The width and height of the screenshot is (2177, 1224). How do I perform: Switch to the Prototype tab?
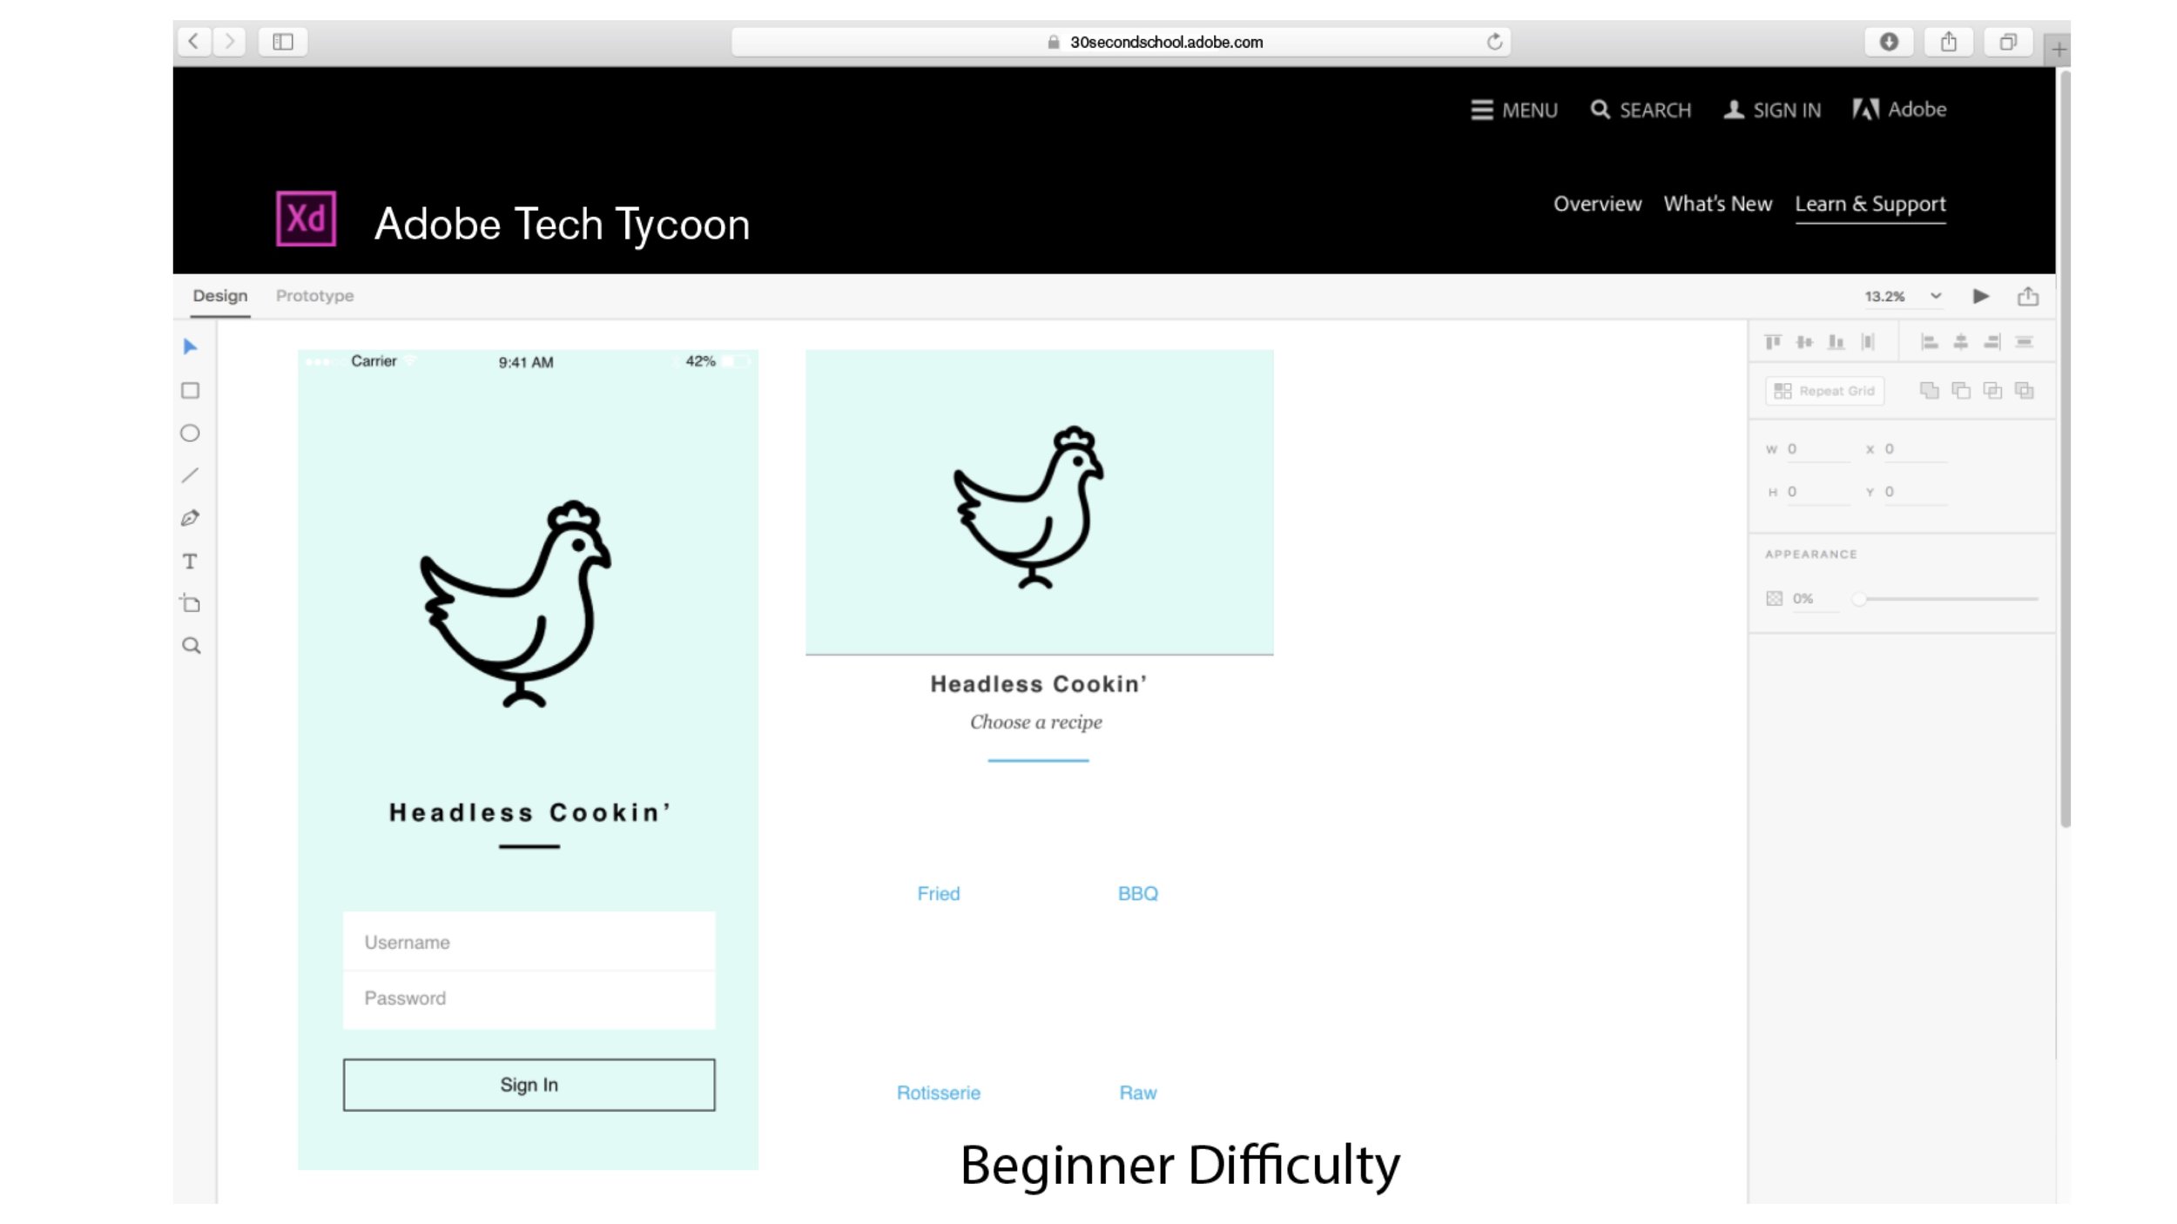point(314,296)
